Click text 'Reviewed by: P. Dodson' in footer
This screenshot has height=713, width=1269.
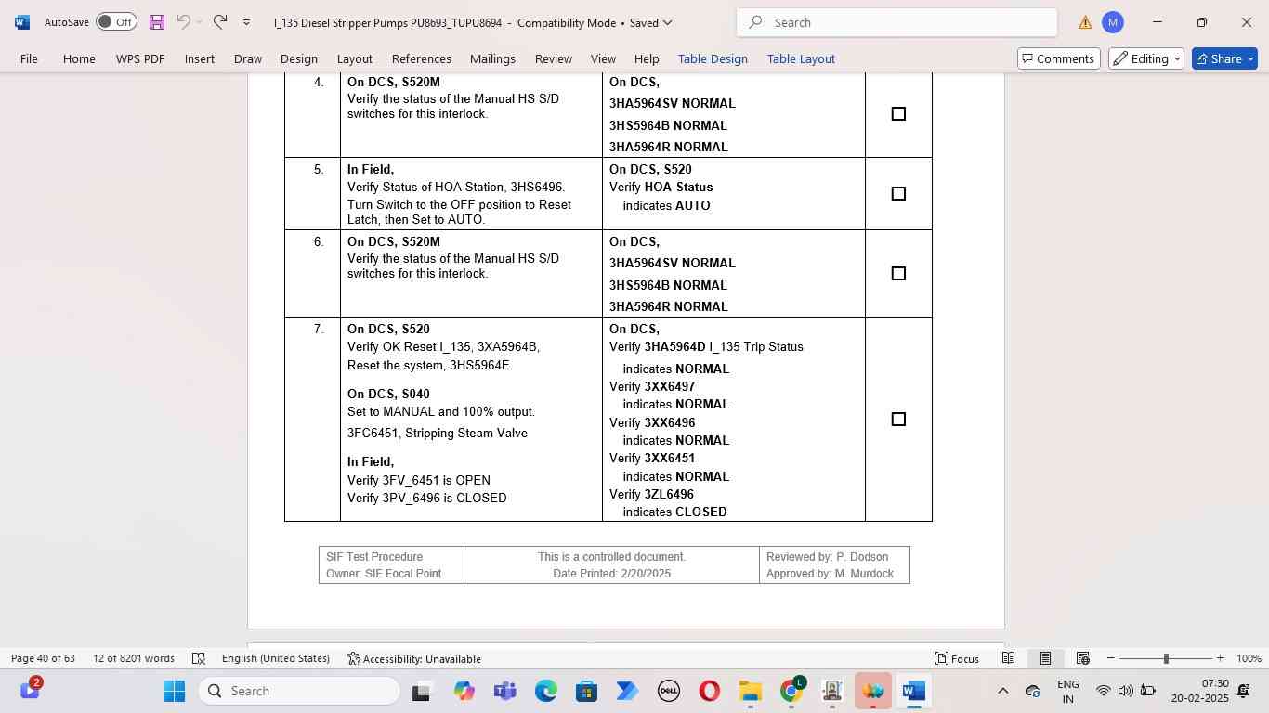tap(827, 557)
